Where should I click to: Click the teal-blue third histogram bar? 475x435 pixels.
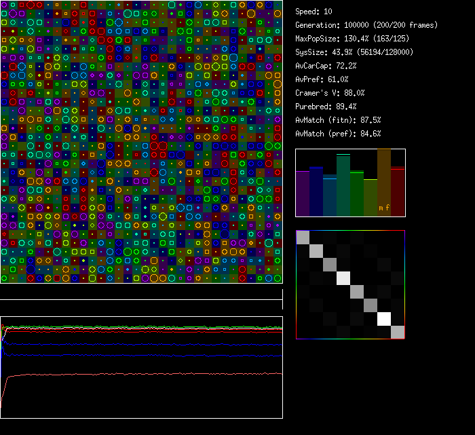click(330, 196)
